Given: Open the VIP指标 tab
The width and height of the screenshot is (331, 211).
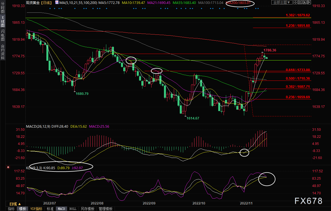Looking at the screenshot, I should click(x=36, y=209).
